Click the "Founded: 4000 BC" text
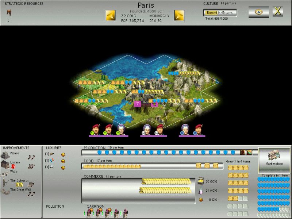 tap(146, 11)
